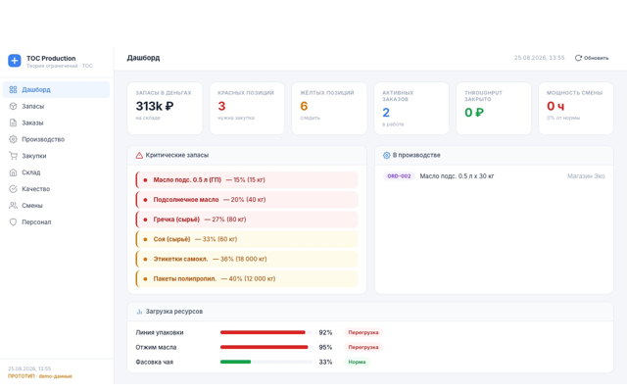Go to the Заказы section
This screenshot has width=627, height=392.
tap(57, 122)
